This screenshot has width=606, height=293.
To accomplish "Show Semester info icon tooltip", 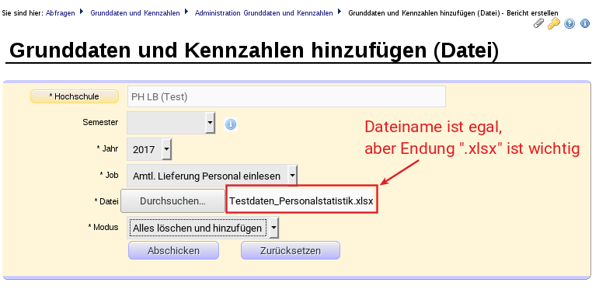I will pyautogui.click(x=231, y=124).
